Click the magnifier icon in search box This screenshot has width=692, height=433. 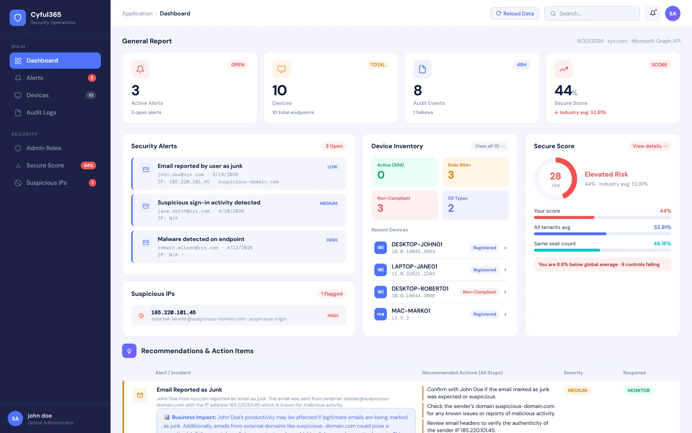click(553, 13)
